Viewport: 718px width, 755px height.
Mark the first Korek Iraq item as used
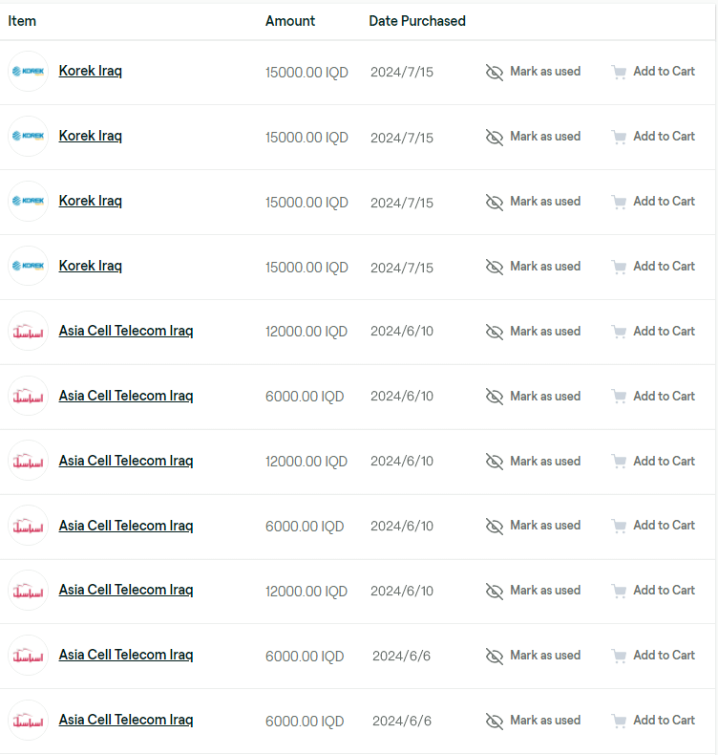[x=544, y=72]
